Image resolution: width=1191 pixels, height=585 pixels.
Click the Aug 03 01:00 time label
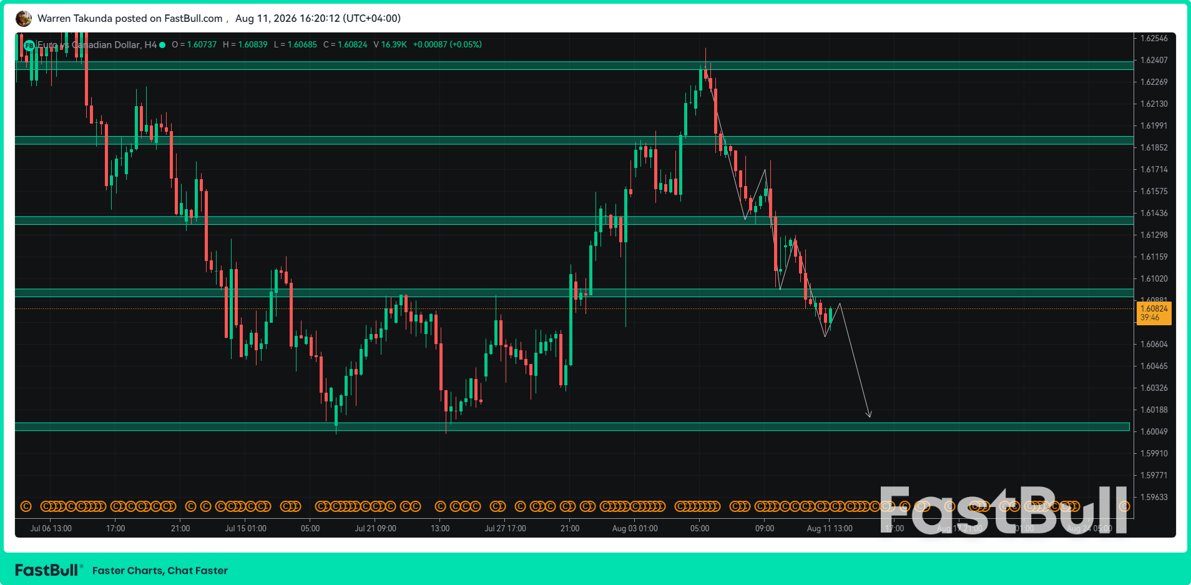635,529
